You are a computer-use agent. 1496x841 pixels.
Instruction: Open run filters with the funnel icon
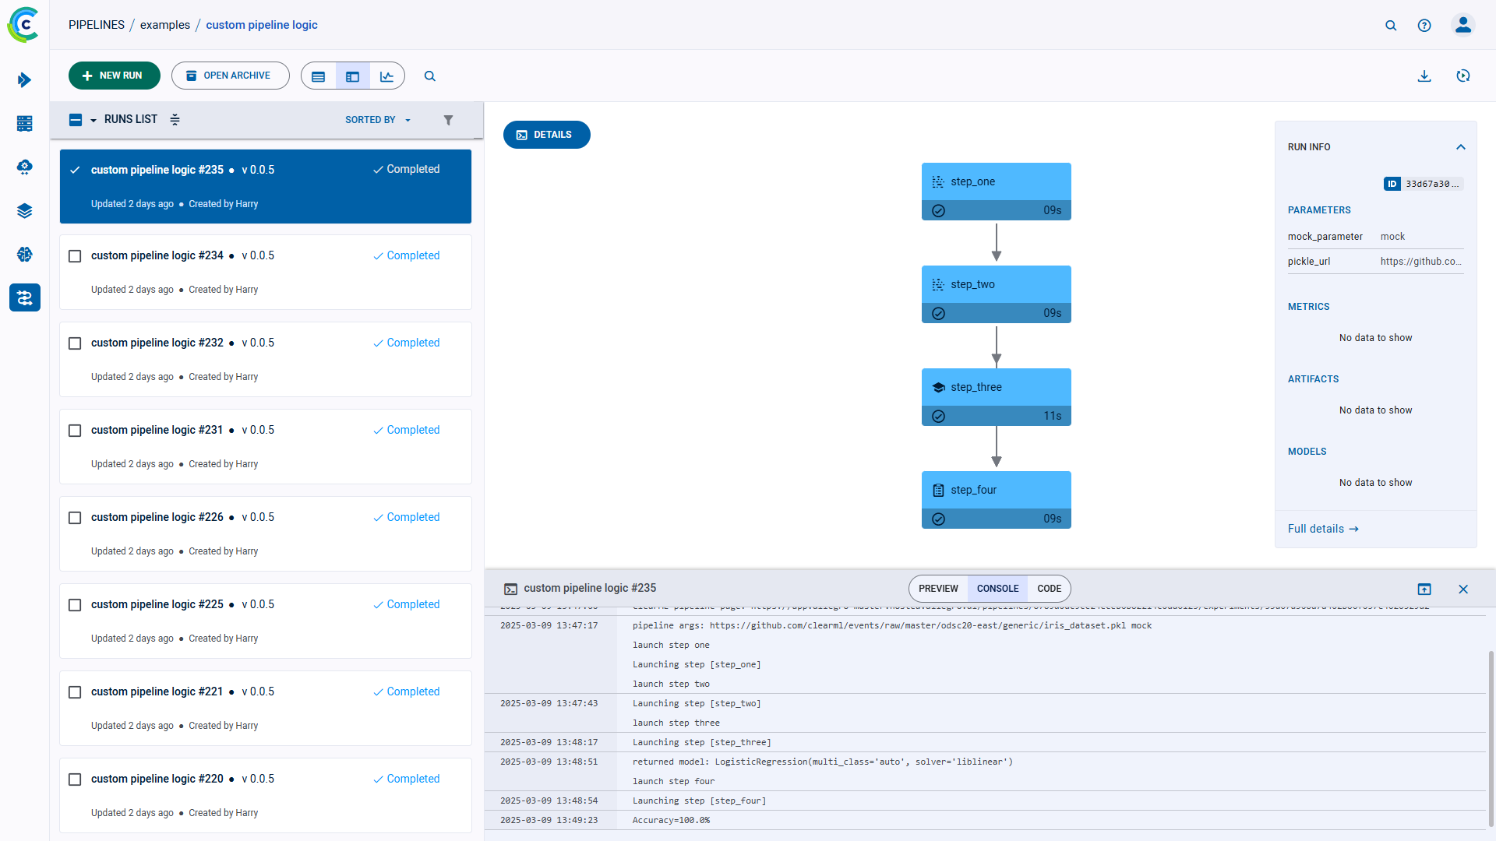pyautogui.click(x=449, y=120)
